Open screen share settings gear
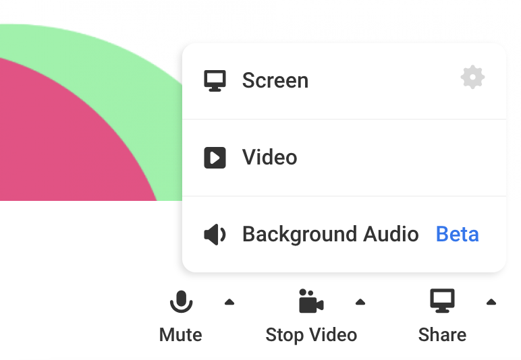Image resolution: width=521 pixels, height=360 pixels. 472,78
